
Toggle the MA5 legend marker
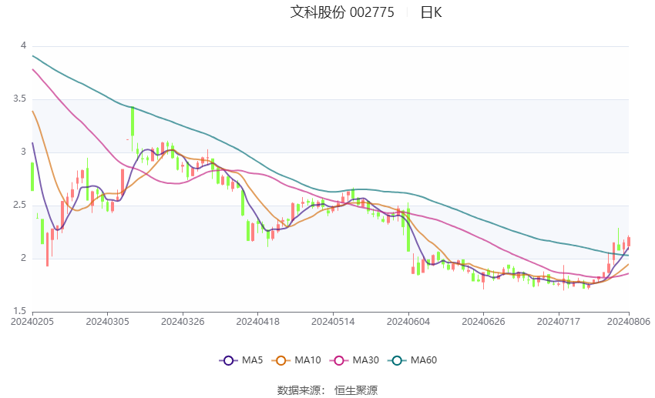point(228,360)
